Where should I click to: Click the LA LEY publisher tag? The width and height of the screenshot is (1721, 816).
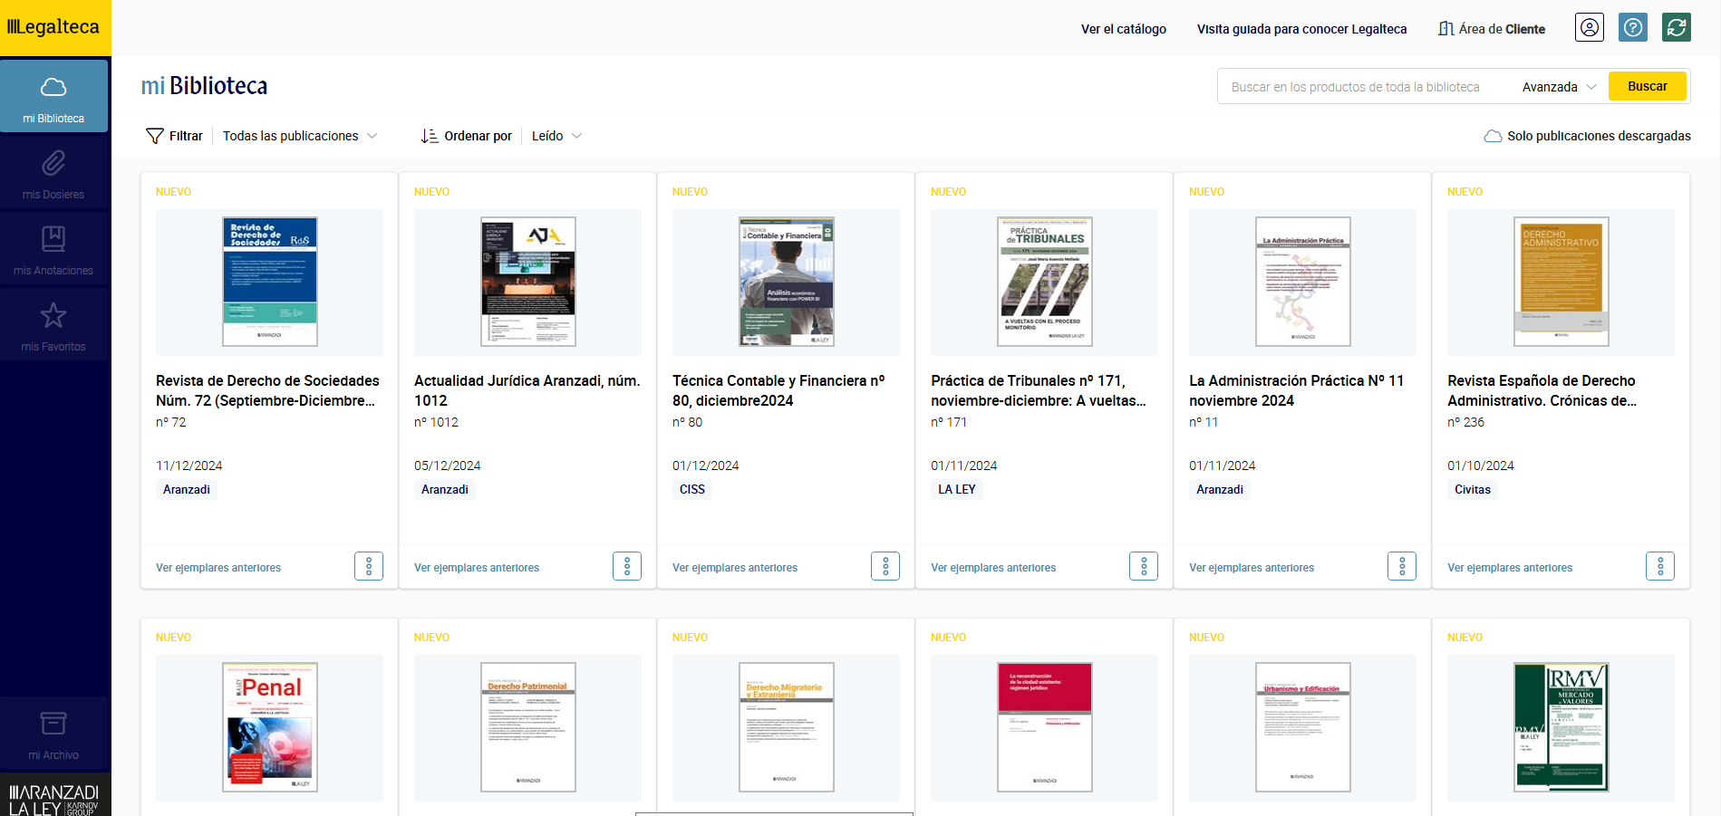coord(957,489)
